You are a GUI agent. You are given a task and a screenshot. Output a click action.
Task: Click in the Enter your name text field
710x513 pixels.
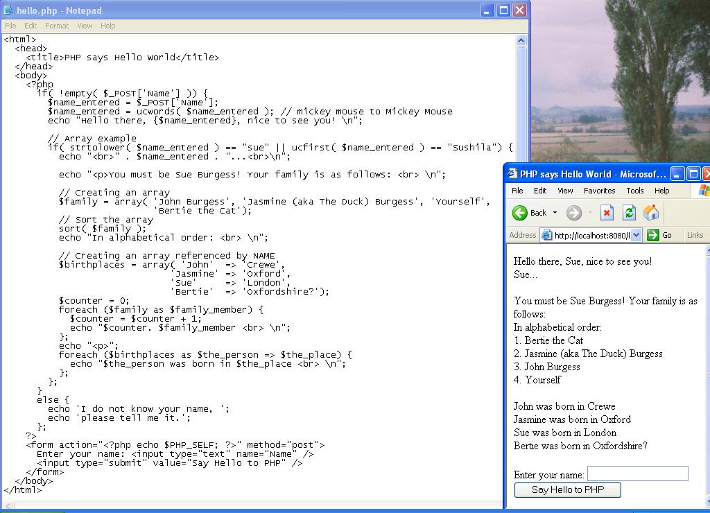click(638, 473)
